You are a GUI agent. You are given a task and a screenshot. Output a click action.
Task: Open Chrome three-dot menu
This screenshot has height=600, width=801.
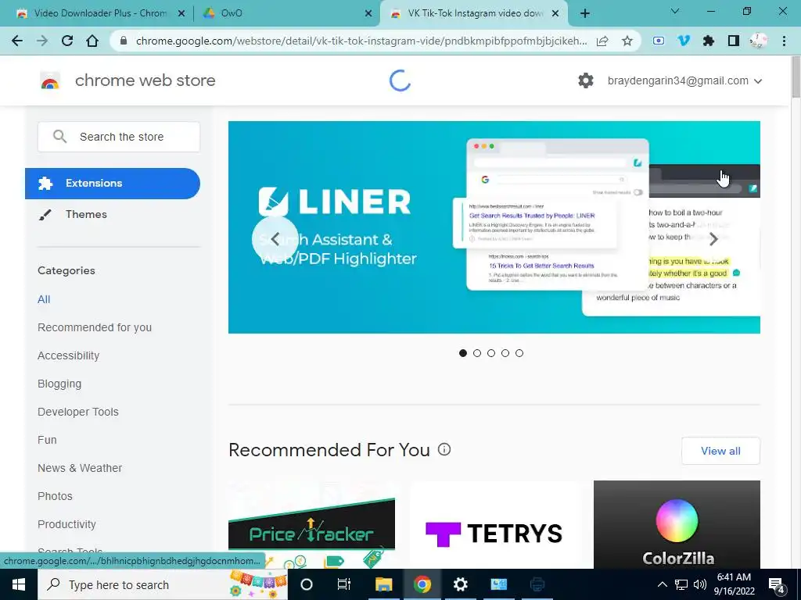point(784,41)
